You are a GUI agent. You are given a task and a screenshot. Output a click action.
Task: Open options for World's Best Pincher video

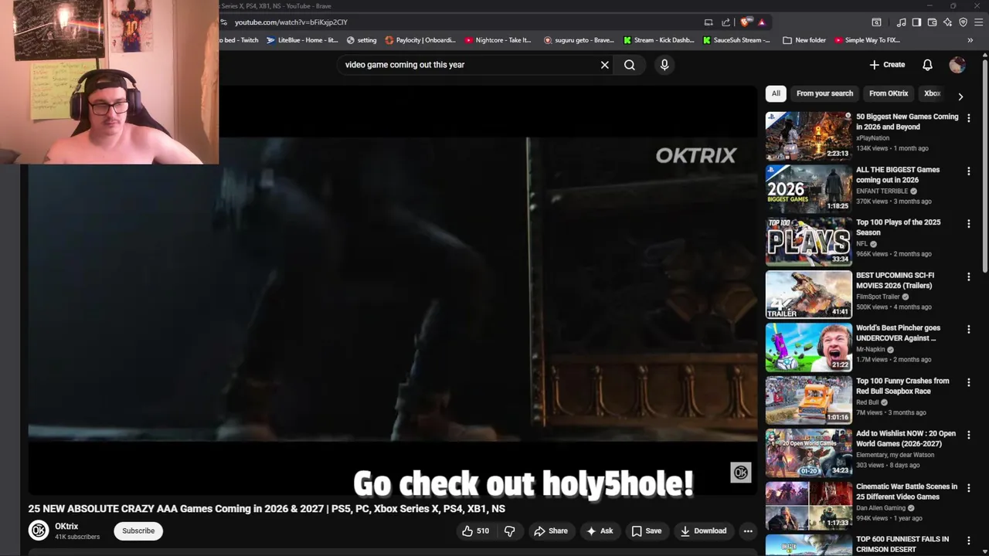click(968, 329)
